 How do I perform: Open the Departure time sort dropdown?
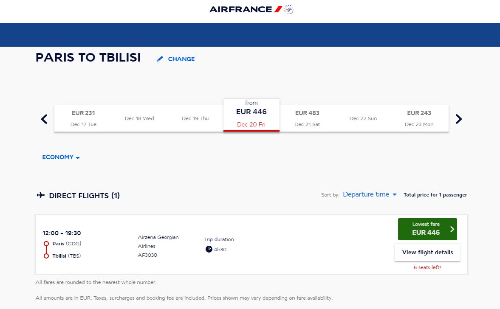pyautogui.click(x=370, y=194)
